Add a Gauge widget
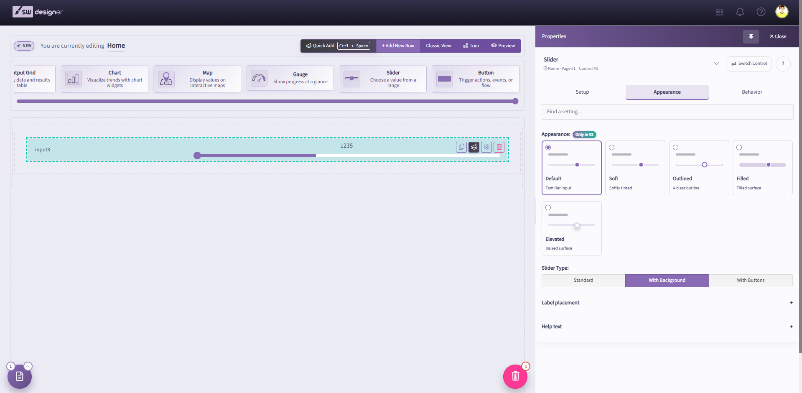The image size is (802, 393). pos(290,78)
